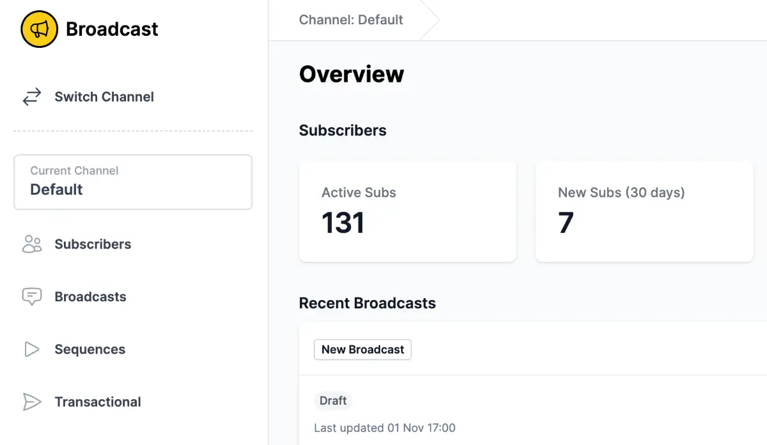
Task: Open the Sequences sidebar text link
Action: [89, 349]
